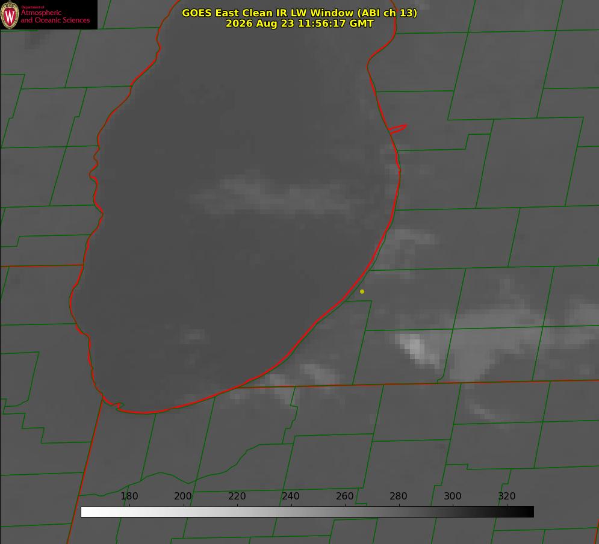
Task: Click the Atmospheric and Oceanic Sciences text
Action: click(x=55, y=16)
